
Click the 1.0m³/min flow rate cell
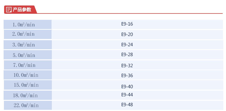point(27,25)
